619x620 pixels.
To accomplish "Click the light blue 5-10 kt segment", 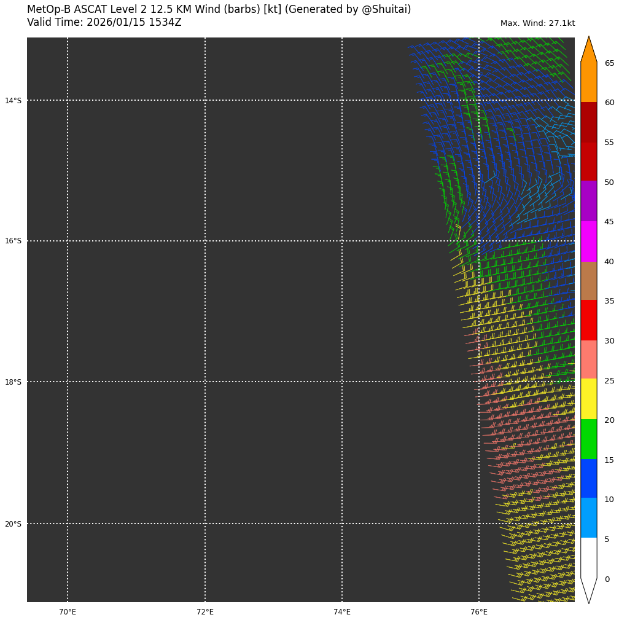I will 588,518.
